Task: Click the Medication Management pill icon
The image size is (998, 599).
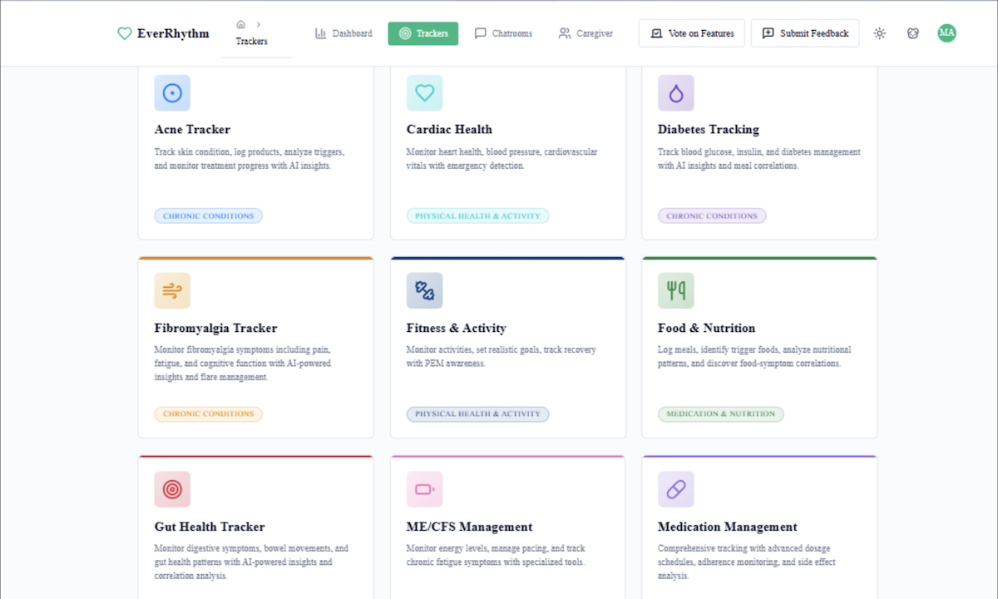Action: tap(675, 489)
